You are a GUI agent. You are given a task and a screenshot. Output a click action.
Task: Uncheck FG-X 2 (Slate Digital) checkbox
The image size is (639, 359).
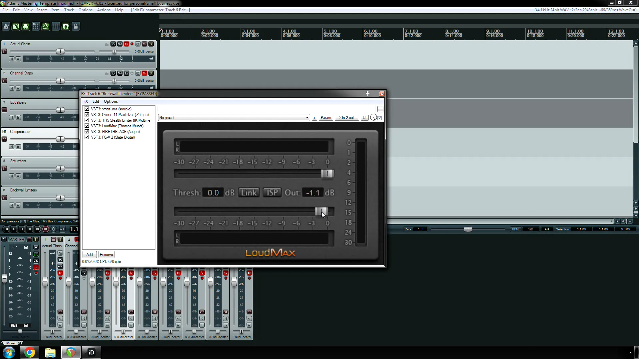click(x=87, y=137)
